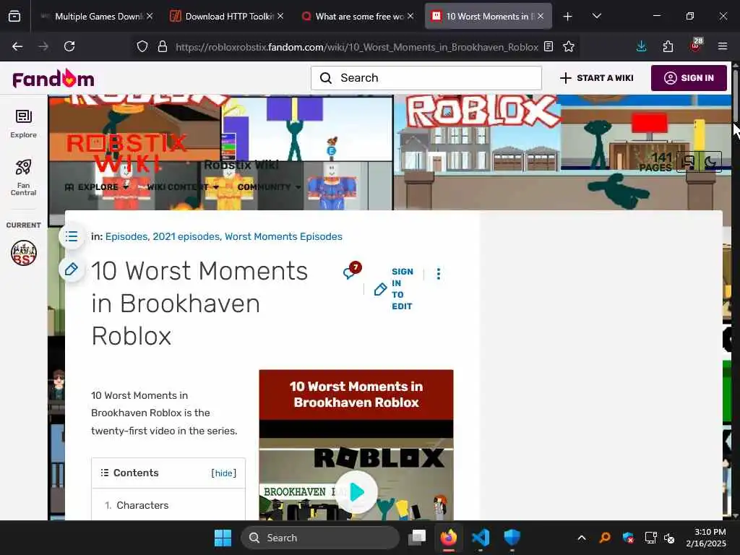Open page more-actions vertical dots
This screenshot has width=740, height=555.
439,274
